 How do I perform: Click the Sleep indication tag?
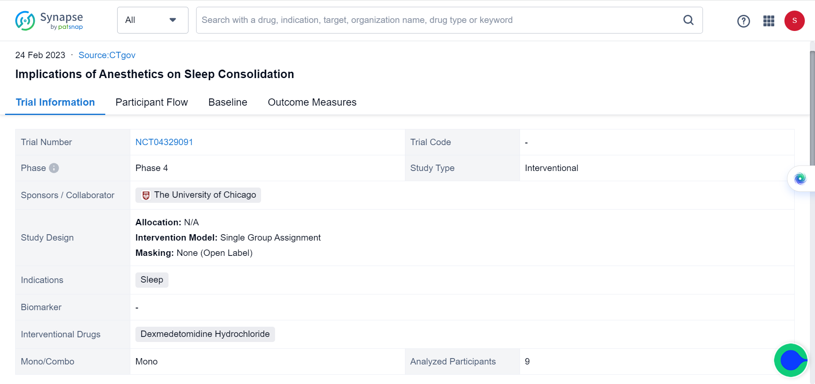152,280
